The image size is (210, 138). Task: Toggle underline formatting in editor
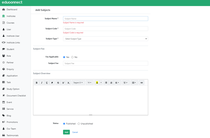point(47,83)
